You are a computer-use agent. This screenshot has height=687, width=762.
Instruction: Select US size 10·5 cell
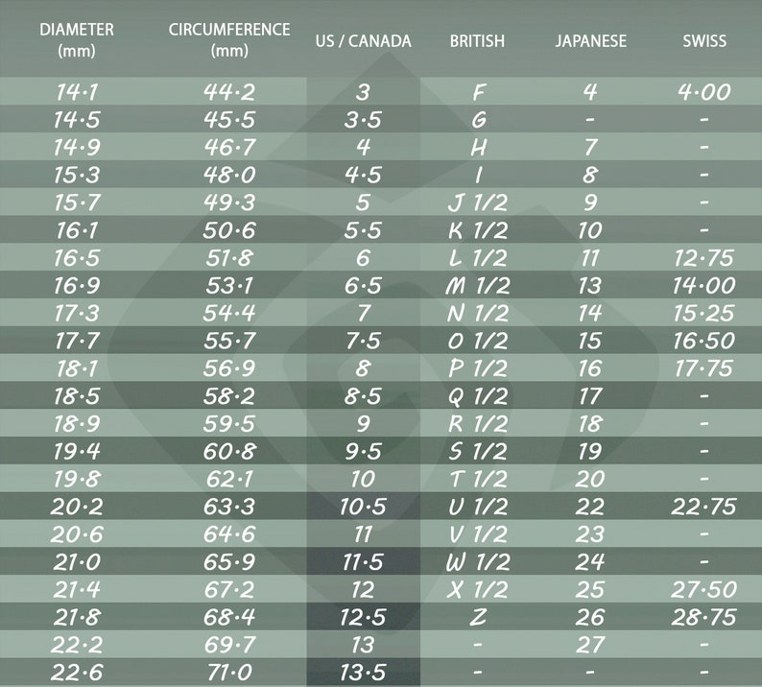point(363,507)
